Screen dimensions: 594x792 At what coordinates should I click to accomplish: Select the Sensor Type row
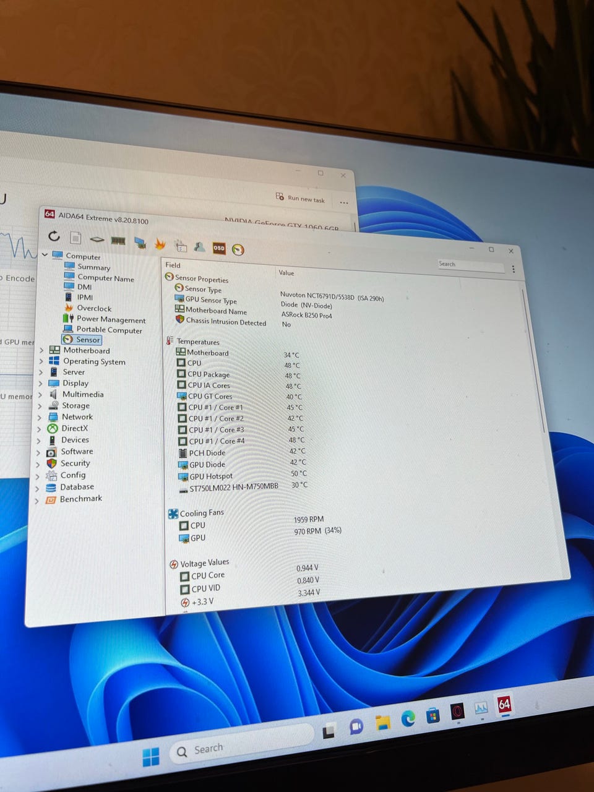click(203, 289)
